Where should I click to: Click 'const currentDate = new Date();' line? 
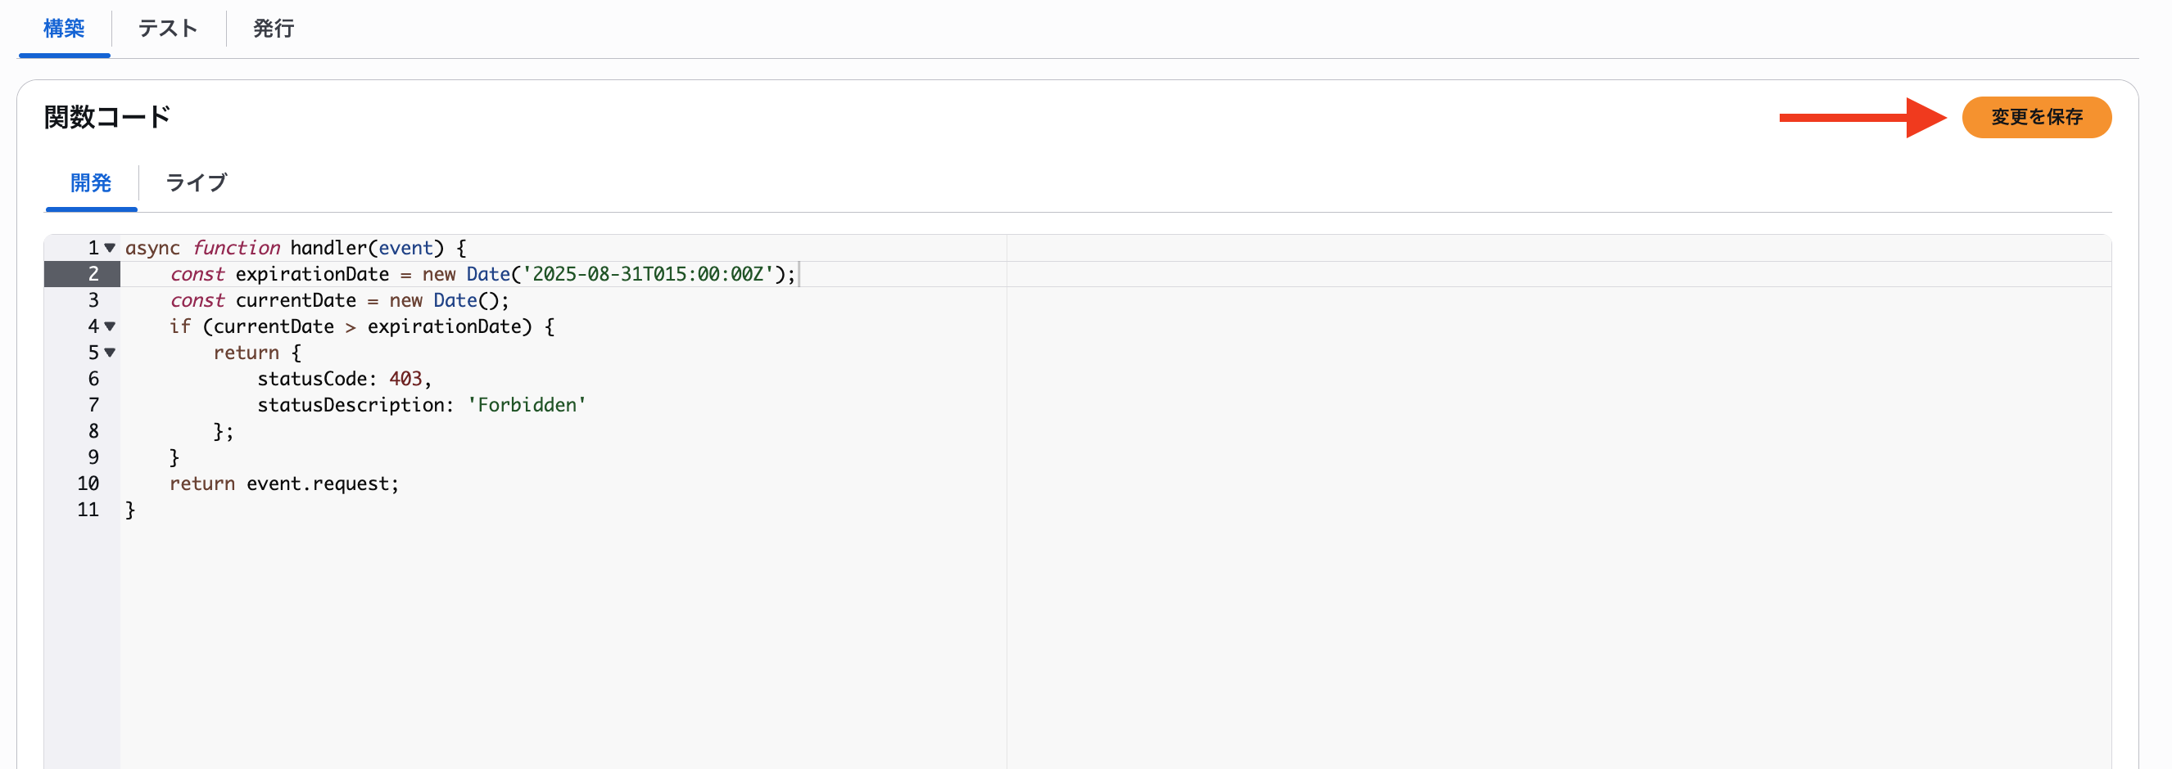[339, 301]
